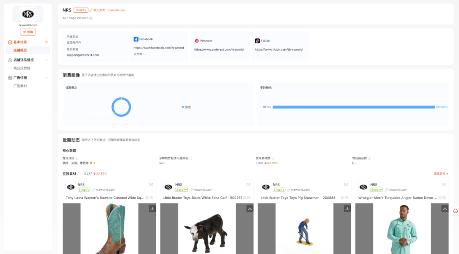Image resolution: width=459 pixels, height=254 pixels.
Task: Click the mail icon on Tony Lama card
Action: pyautogui.click(x=151, y=185)
